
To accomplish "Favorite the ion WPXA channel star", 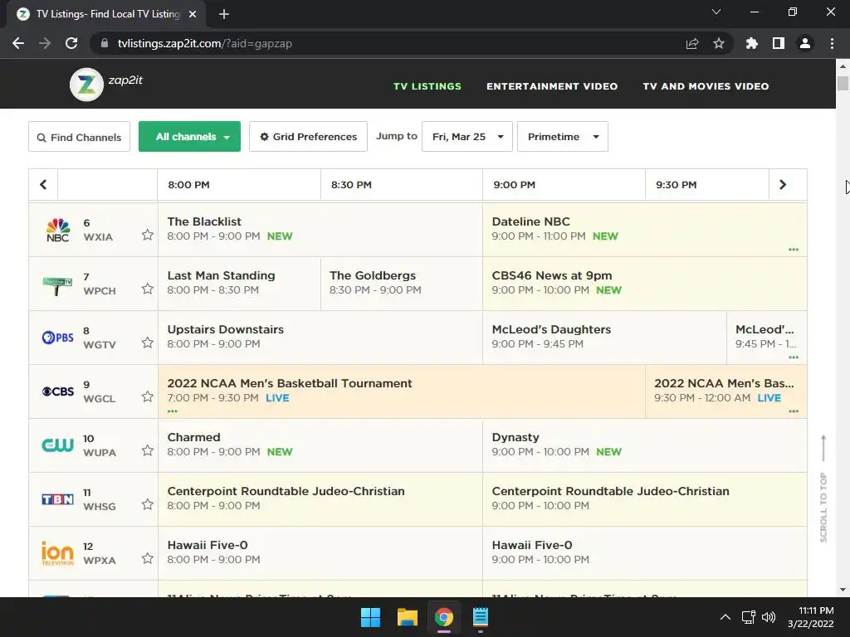I will [x=148, y=558].
